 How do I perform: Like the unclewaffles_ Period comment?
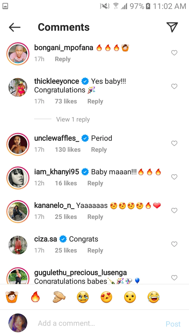(174, 143)
